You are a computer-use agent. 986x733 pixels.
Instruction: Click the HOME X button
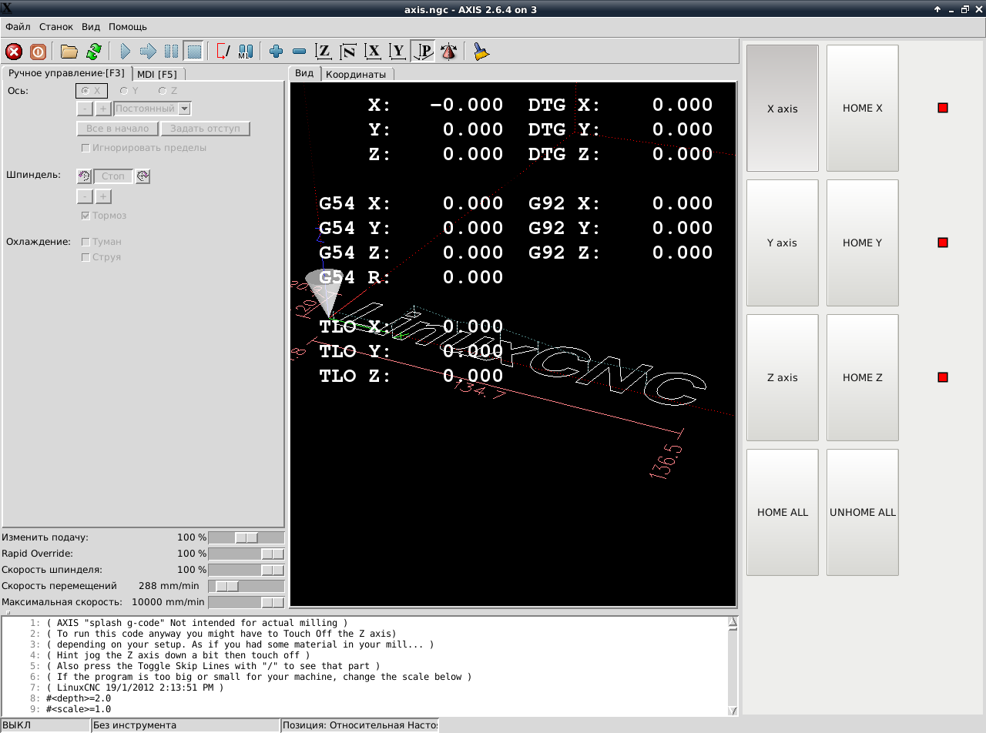pyautogui.click(x=863, y=109)
